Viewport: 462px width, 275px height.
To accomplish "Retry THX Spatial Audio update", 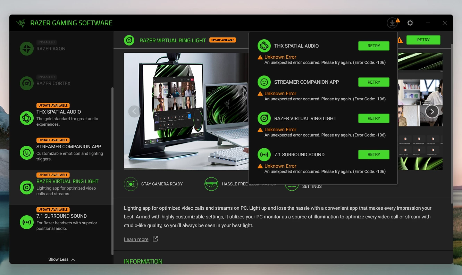I will (374, 46).
